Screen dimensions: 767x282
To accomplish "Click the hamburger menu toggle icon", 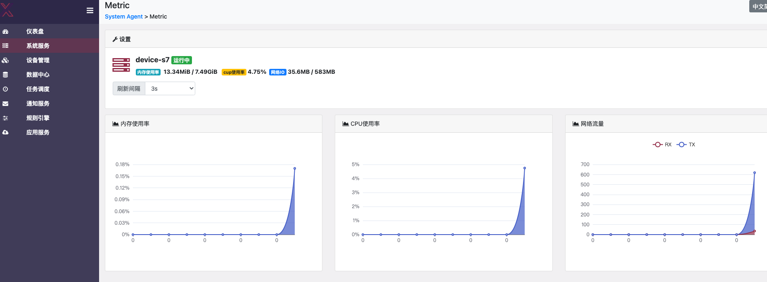I will [90, 11].
